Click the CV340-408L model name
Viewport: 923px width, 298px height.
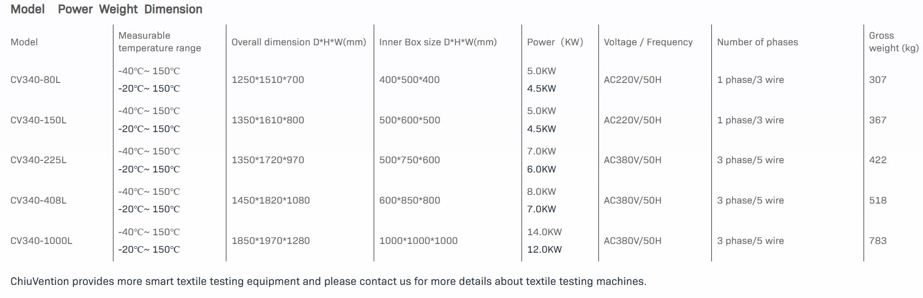point(38,200)
